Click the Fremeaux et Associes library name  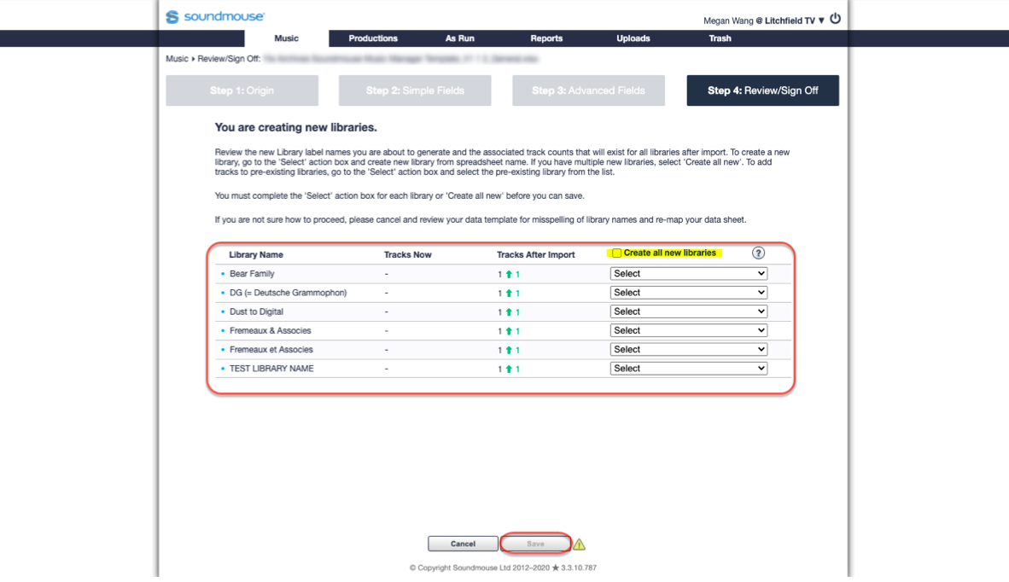pos(271,350)
